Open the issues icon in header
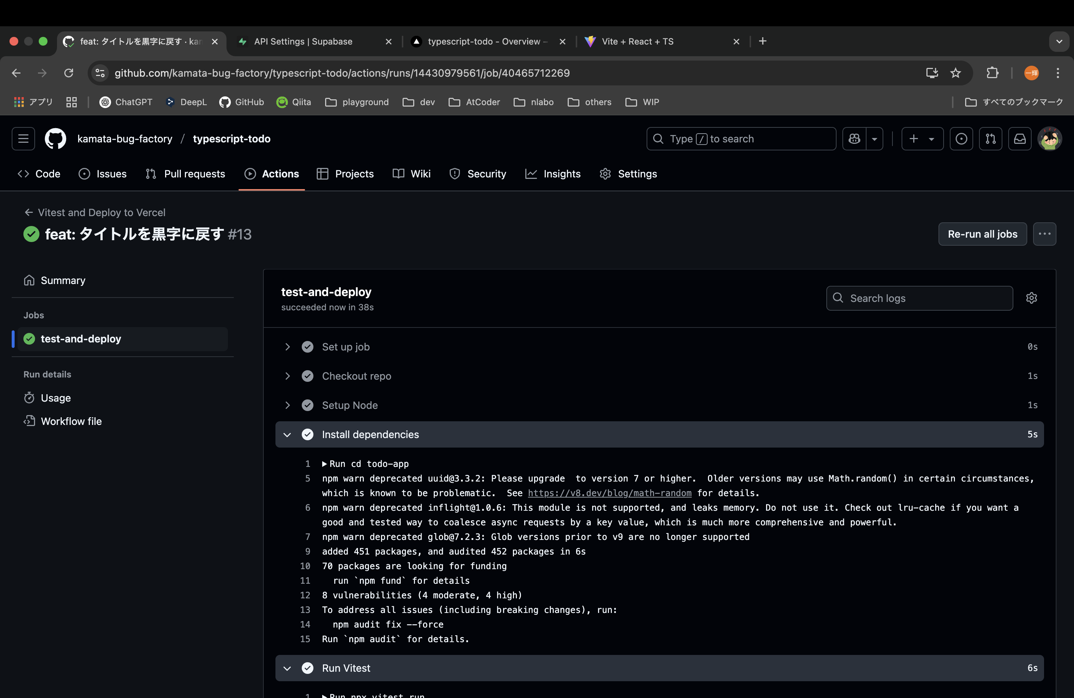The width and height of the screenshot is (1074, 698). (961, 139)
